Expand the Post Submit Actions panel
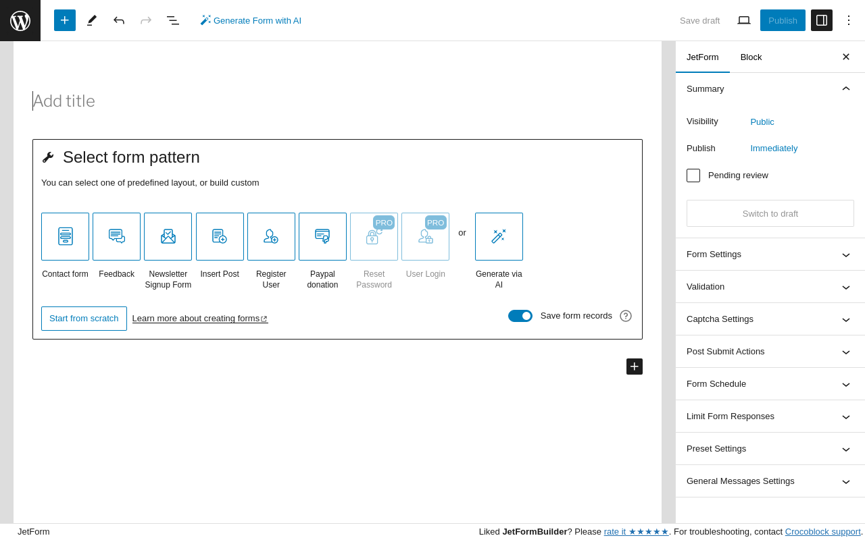 (770, 352)
